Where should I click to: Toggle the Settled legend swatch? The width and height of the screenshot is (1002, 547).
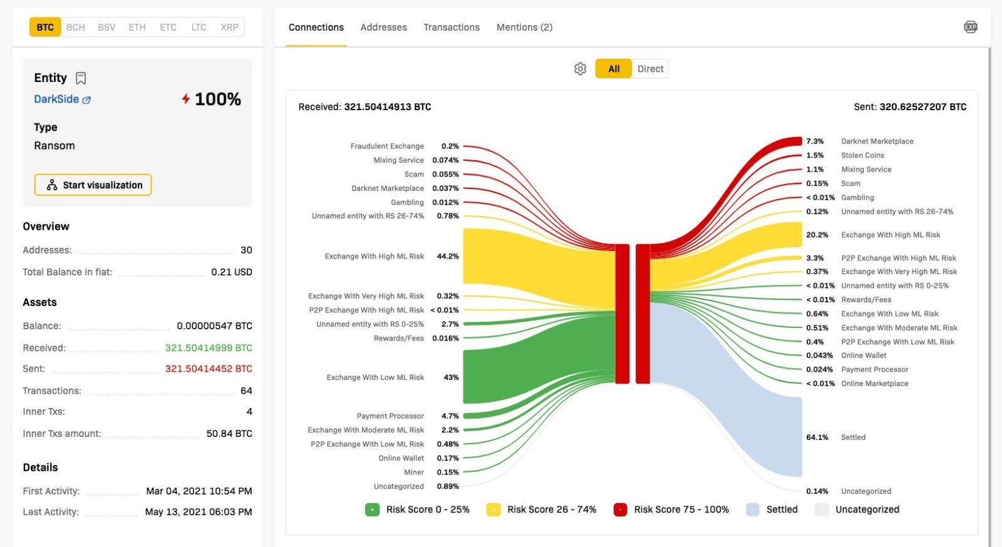753,509
